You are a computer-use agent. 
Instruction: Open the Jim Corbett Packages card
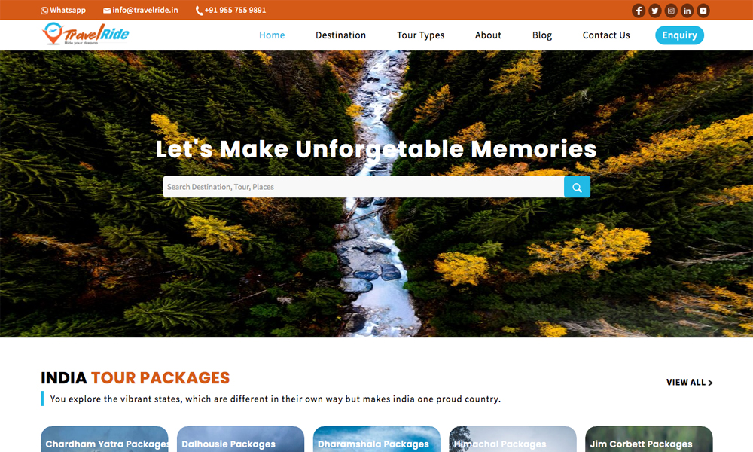(649, 439)
